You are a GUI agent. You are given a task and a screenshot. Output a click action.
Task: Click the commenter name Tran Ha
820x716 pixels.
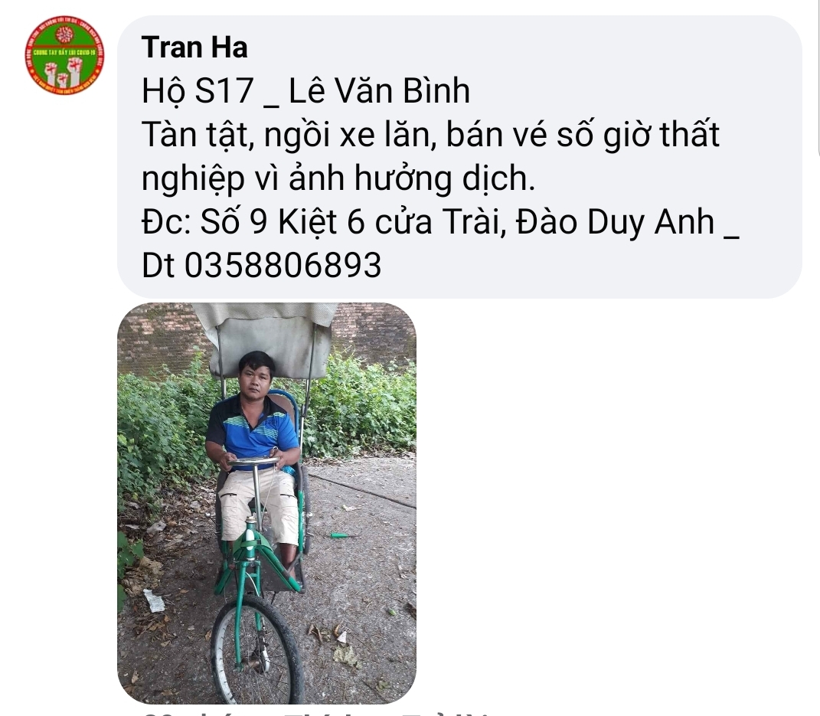click(x=194, y=47)
